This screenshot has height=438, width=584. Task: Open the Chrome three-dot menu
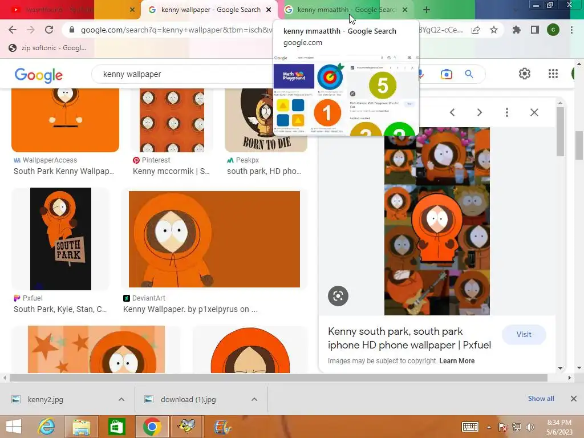tap(571, 30)
